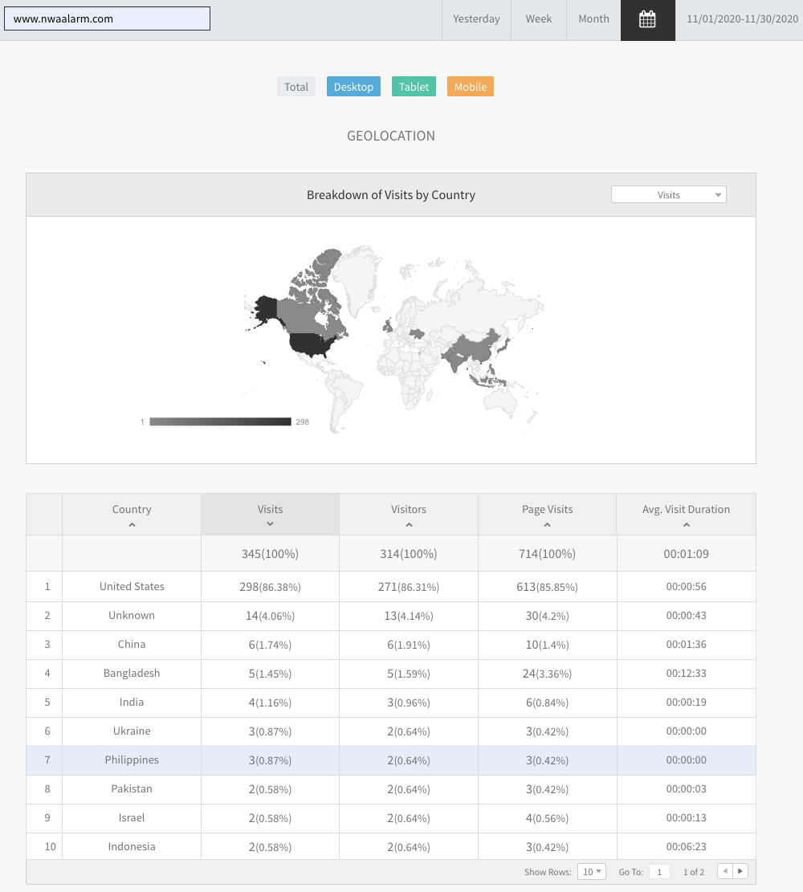Sort by Avg. Visit Duration arrow
This screenshot has height=892, width=803.
[x=687, y=524]
